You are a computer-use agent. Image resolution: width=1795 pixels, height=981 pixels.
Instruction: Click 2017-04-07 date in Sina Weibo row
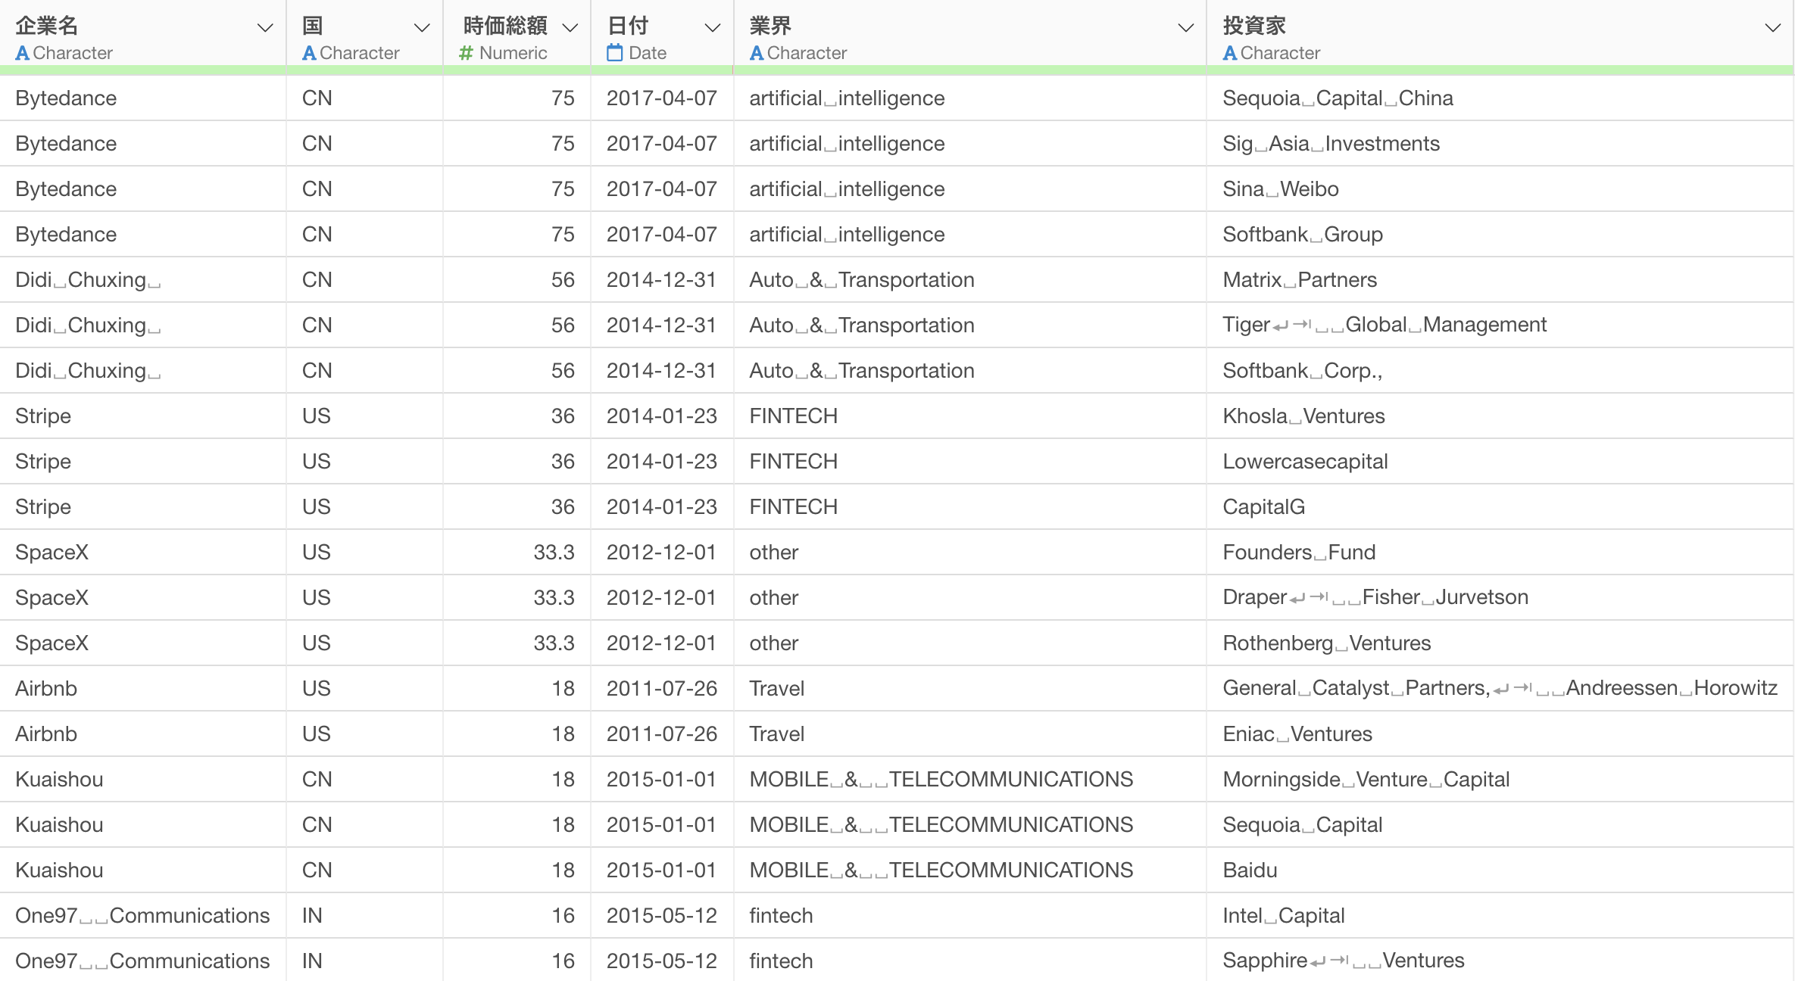[x=663, y=189]
